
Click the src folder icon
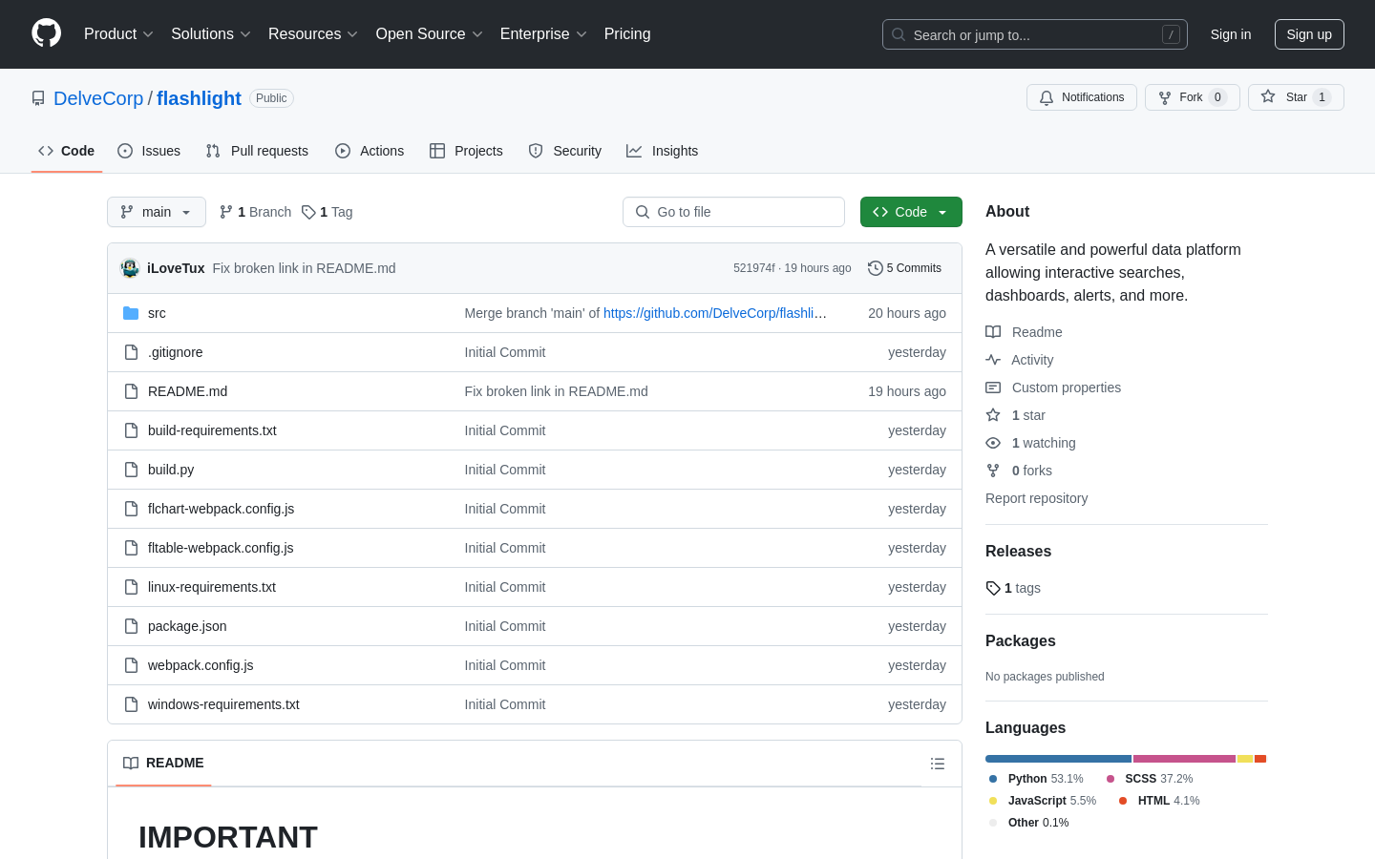coord(131,313)
